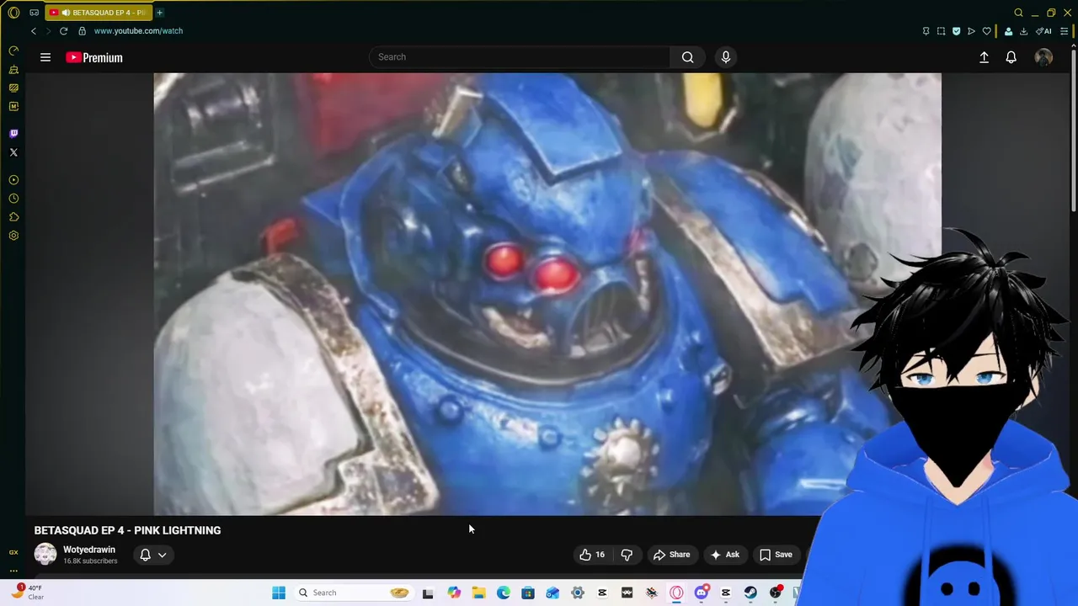Open the Opera GX main menu logo
Viewport: 1078px width, 606px height.
pos(13,13)
